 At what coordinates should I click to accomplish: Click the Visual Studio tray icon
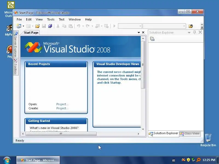coord(183,160)
